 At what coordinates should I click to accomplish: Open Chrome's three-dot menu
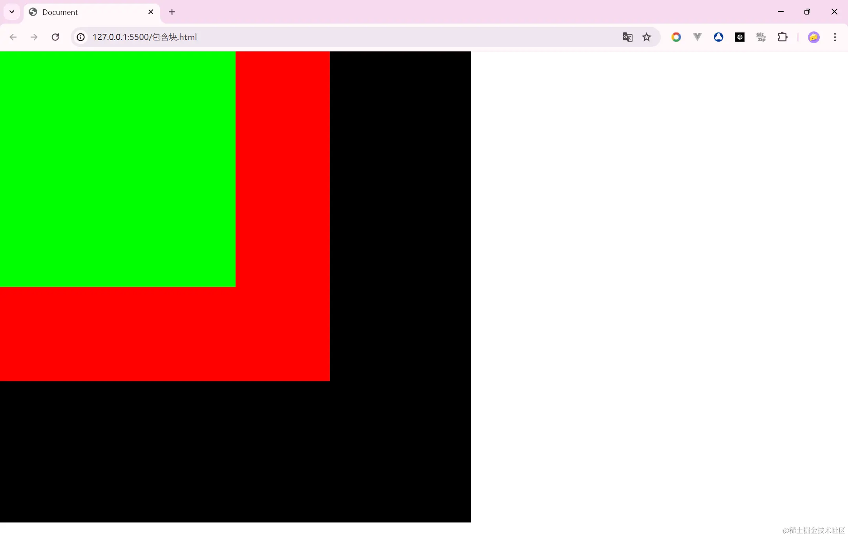835,37
